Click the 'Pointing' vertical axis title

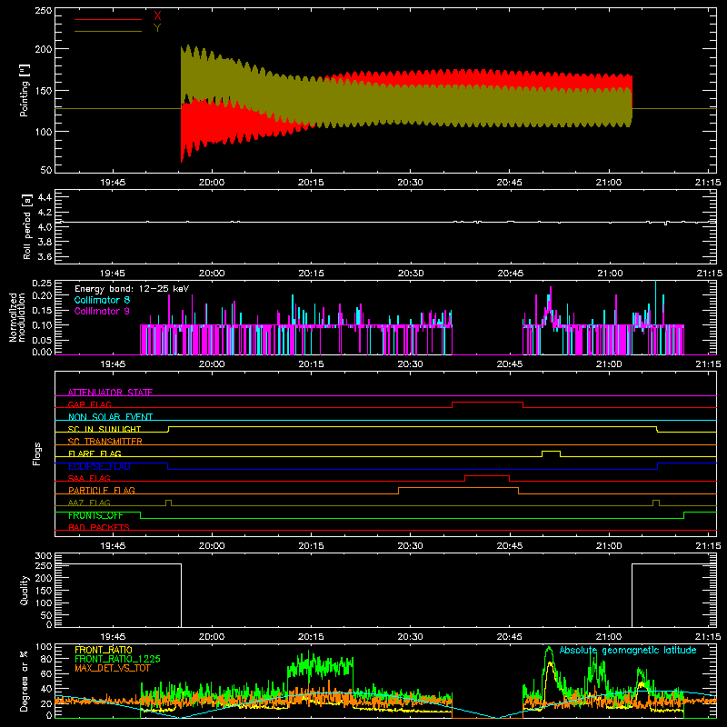coord(25,90)
